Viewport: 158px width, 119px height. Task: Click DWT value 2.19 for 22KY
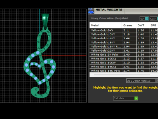[x=141, y=51]
